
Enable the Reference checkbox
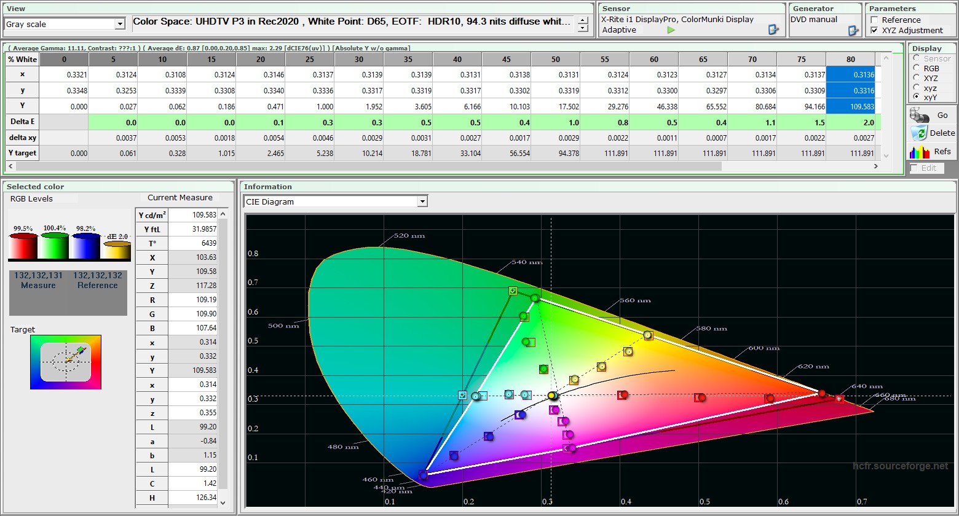[875, 20]
